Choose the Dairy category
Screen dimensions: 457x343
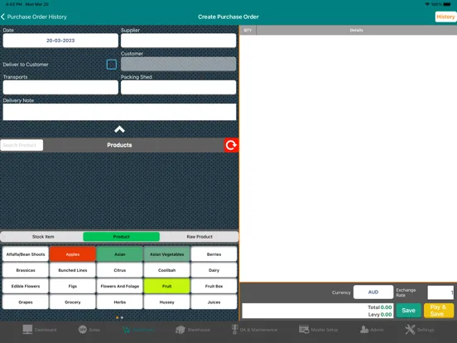214,270
